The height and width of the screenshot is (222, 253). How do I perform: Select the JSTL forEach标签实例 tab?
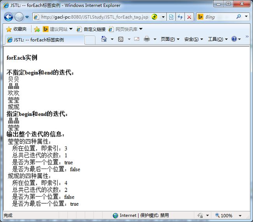pos(44,40)
